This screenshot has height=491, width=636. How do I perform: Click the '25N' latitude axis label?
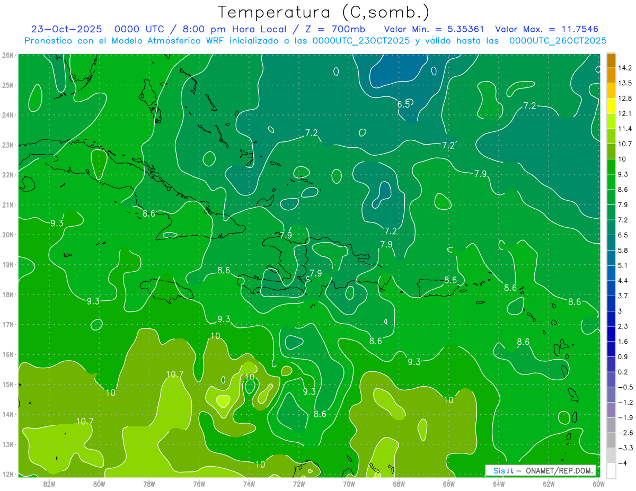pos(8,85)
